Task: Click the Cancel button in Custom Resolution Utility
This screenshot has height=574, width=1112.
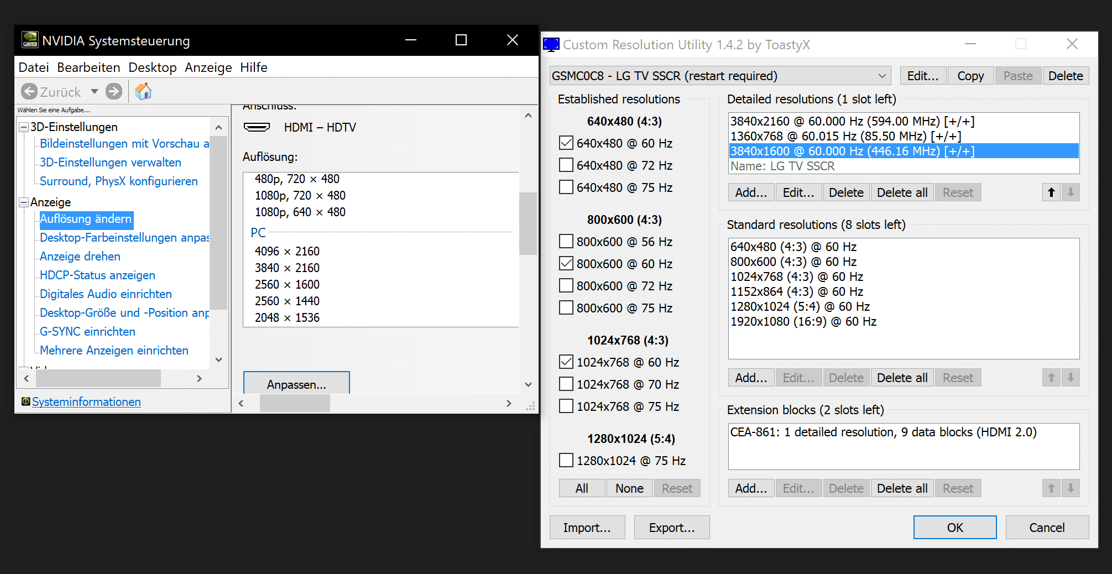Action: pyautogui.click(x=1047, y=528)
